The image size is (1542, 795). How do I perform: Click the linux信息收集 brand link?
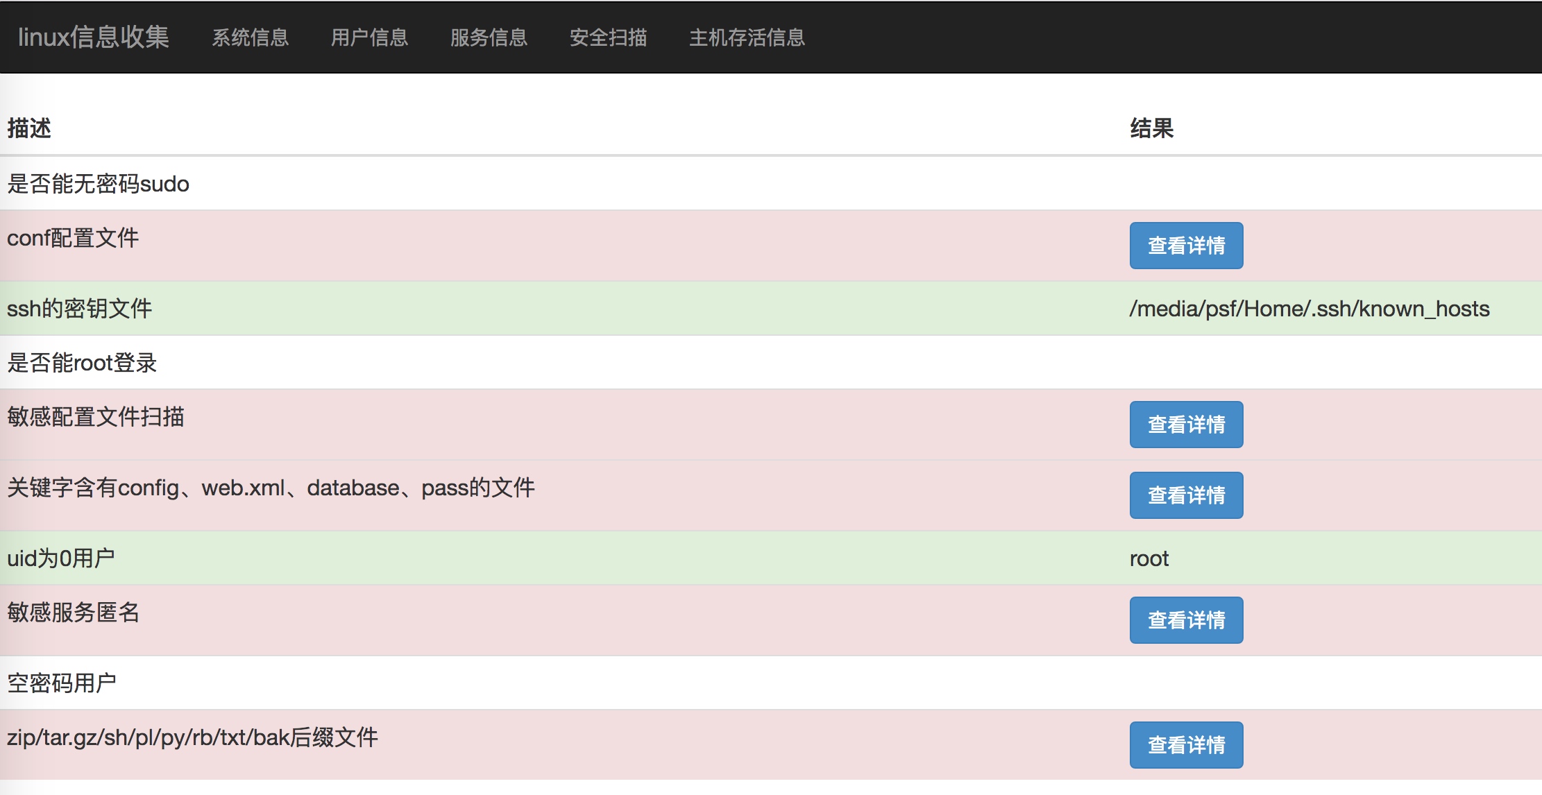(93, 37)
